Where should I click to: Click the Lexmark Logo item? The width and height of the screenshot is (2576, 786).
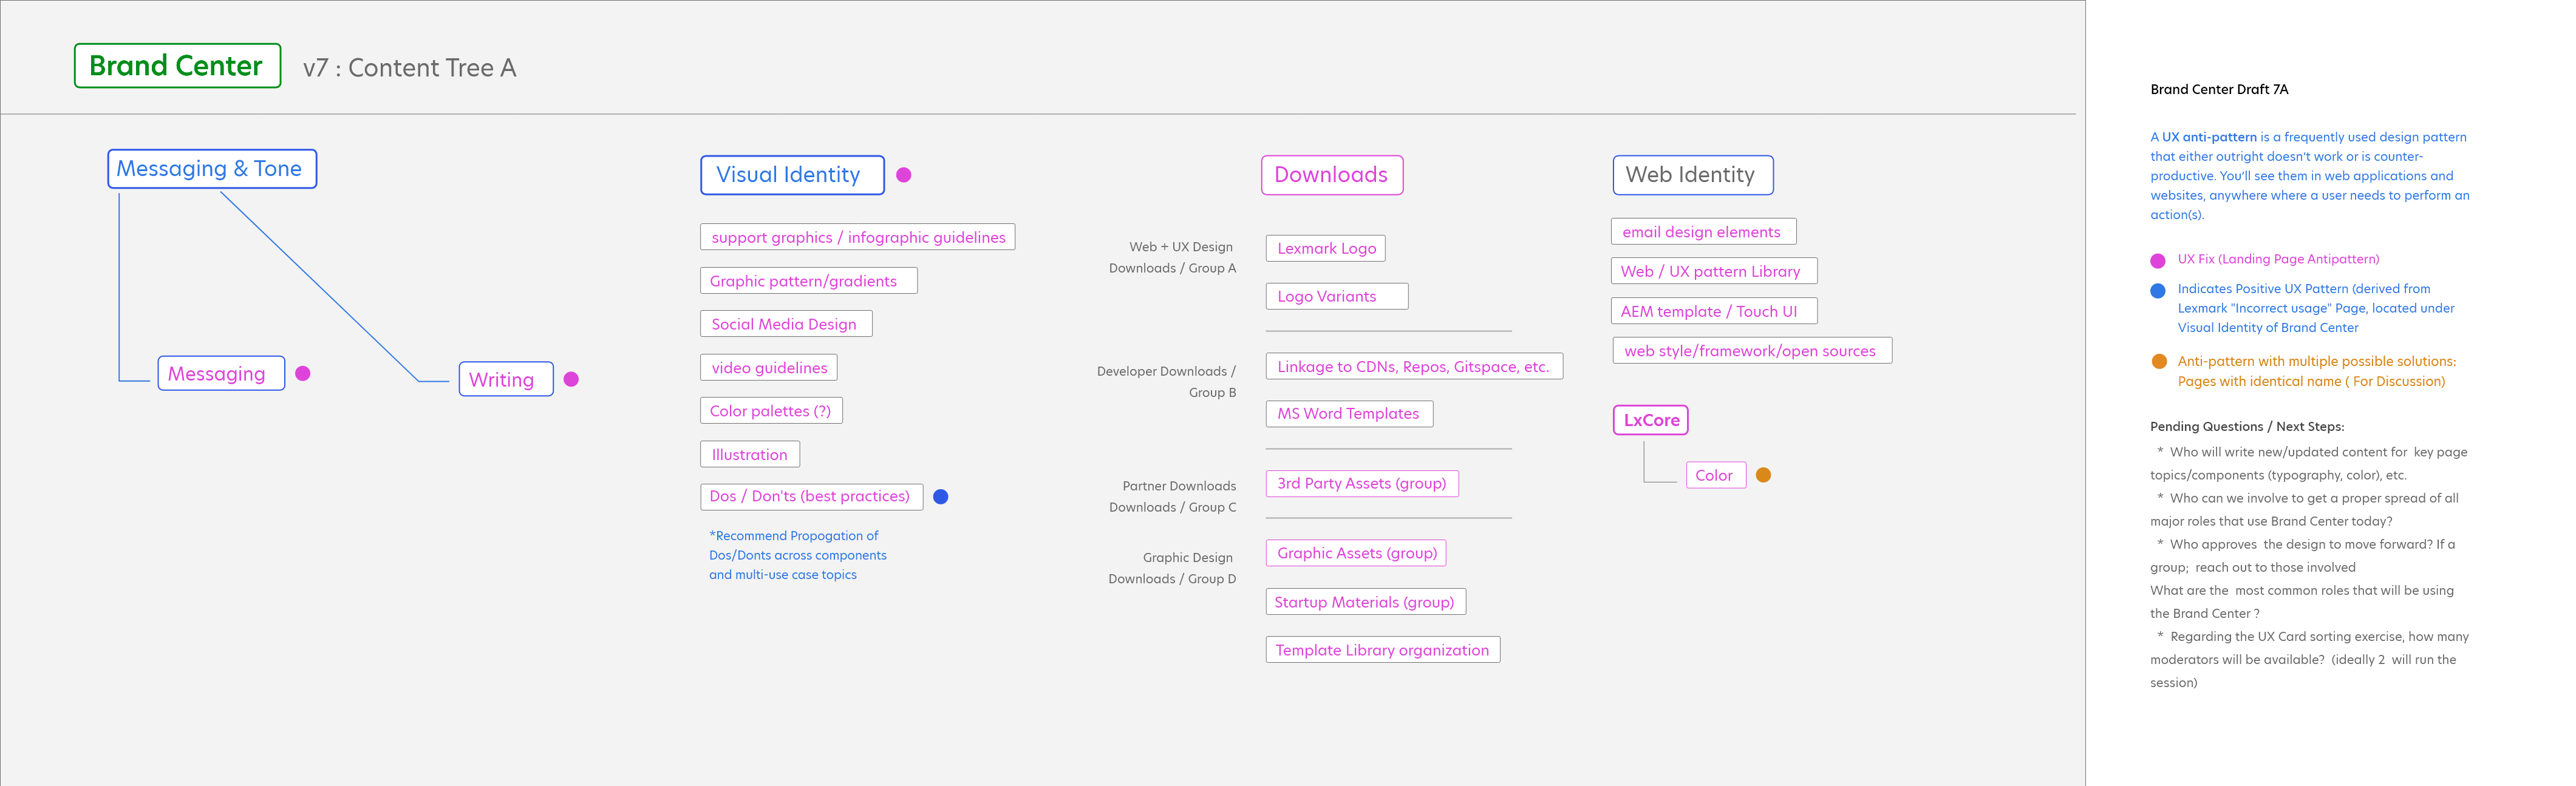(1325, 248)
